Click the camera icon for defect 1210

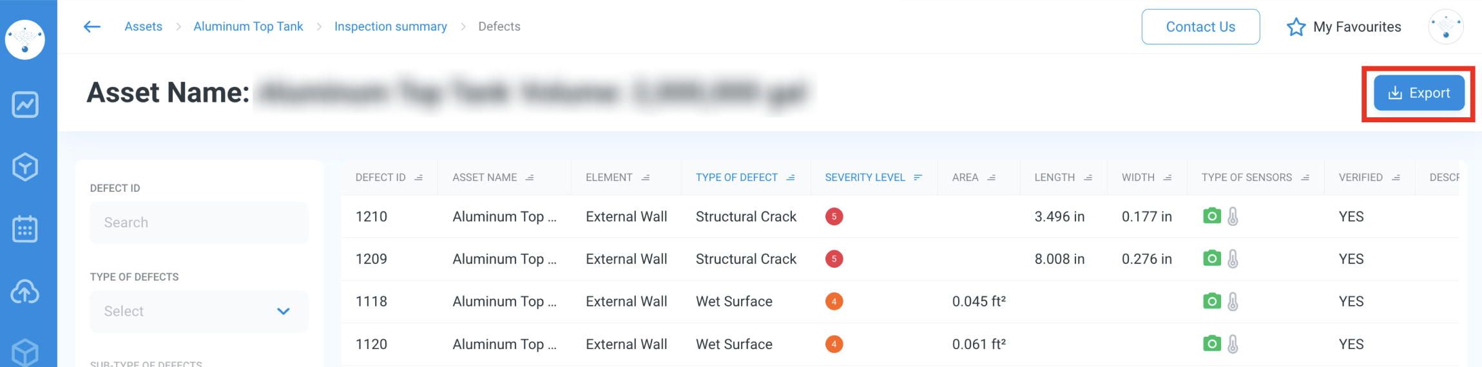pyautogui.click(x=1211, y=216)
